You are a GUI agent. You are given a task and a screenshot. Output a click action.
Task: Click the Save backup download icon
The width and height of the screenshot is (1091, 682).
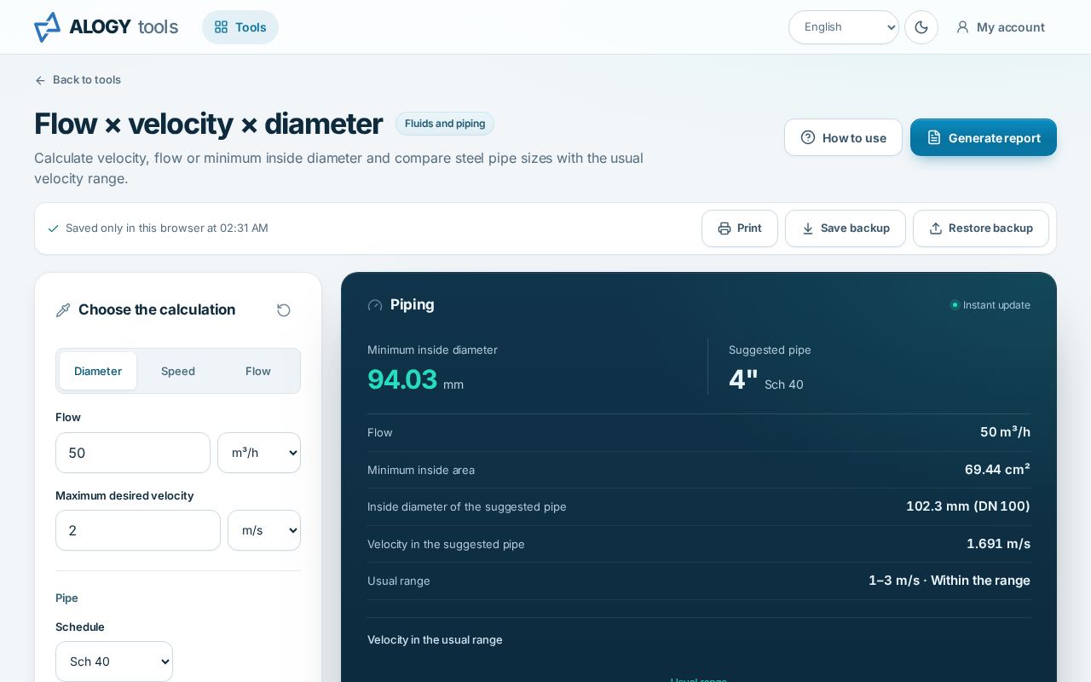808,228
